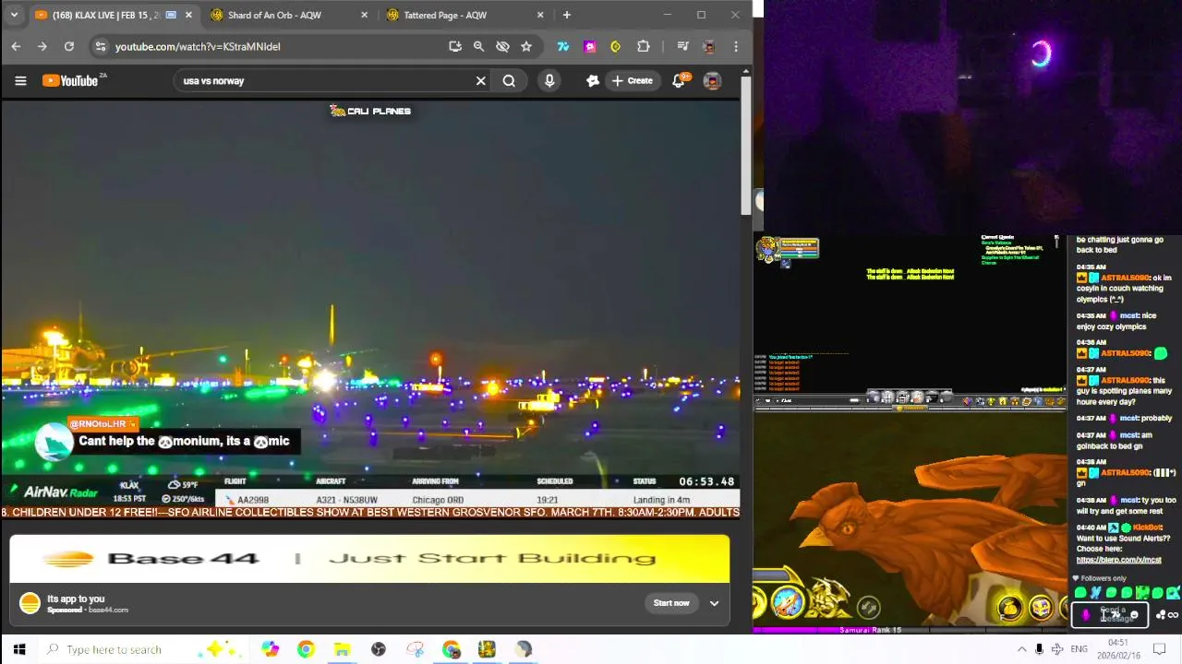Close the Shard of An Orb tab

(x=364, y=15)
